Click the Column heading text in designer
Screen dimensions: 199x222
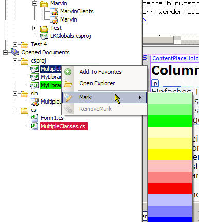click(x=175, y=70)
